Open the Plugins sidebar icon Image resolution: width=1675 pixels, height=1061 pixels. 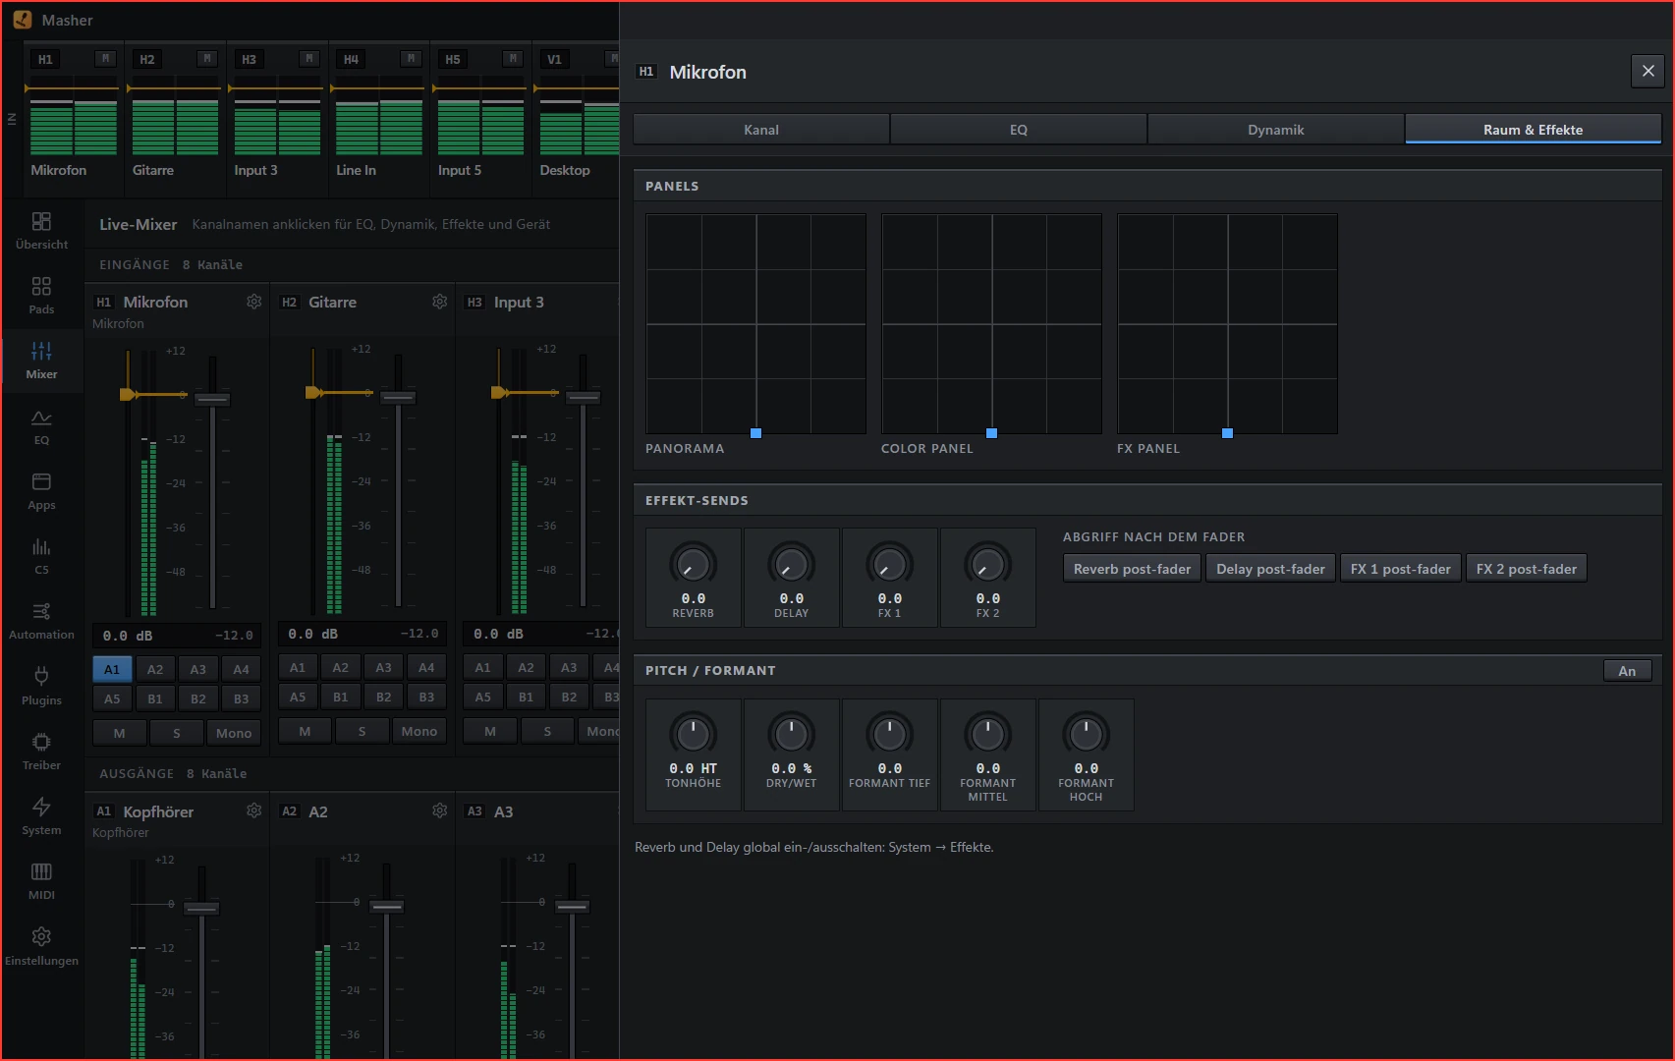[41, 687]
